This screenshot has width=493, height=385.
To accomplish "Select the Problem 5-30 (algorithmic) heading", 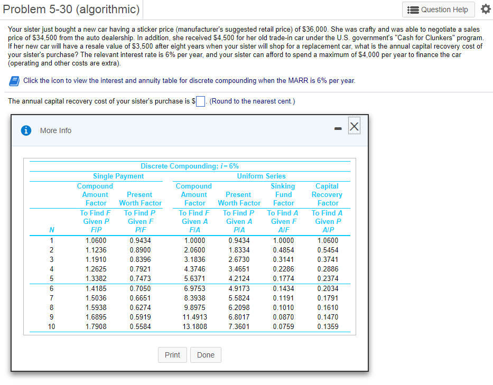I will pos(71,10).
